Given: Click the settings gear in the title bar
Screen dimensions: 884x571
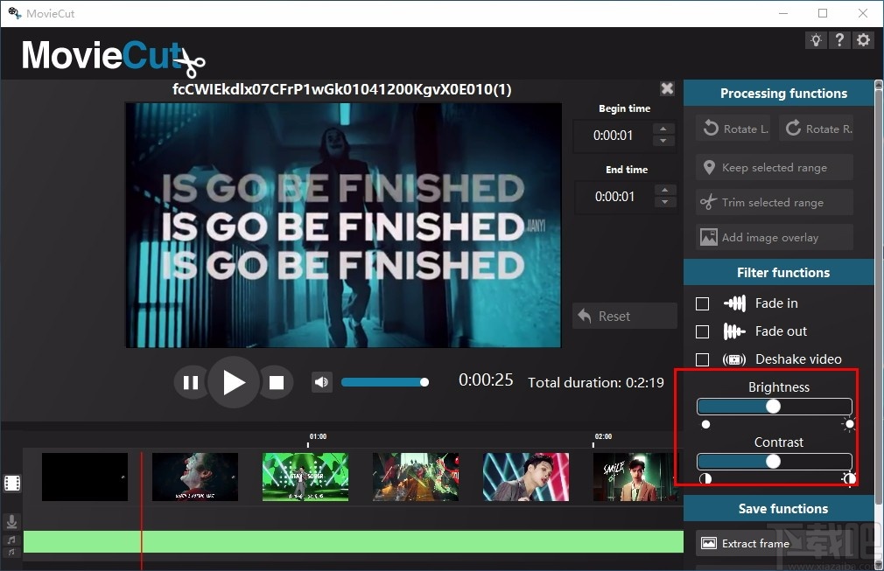Looking at the screenshot, I should tap(863, 39).
